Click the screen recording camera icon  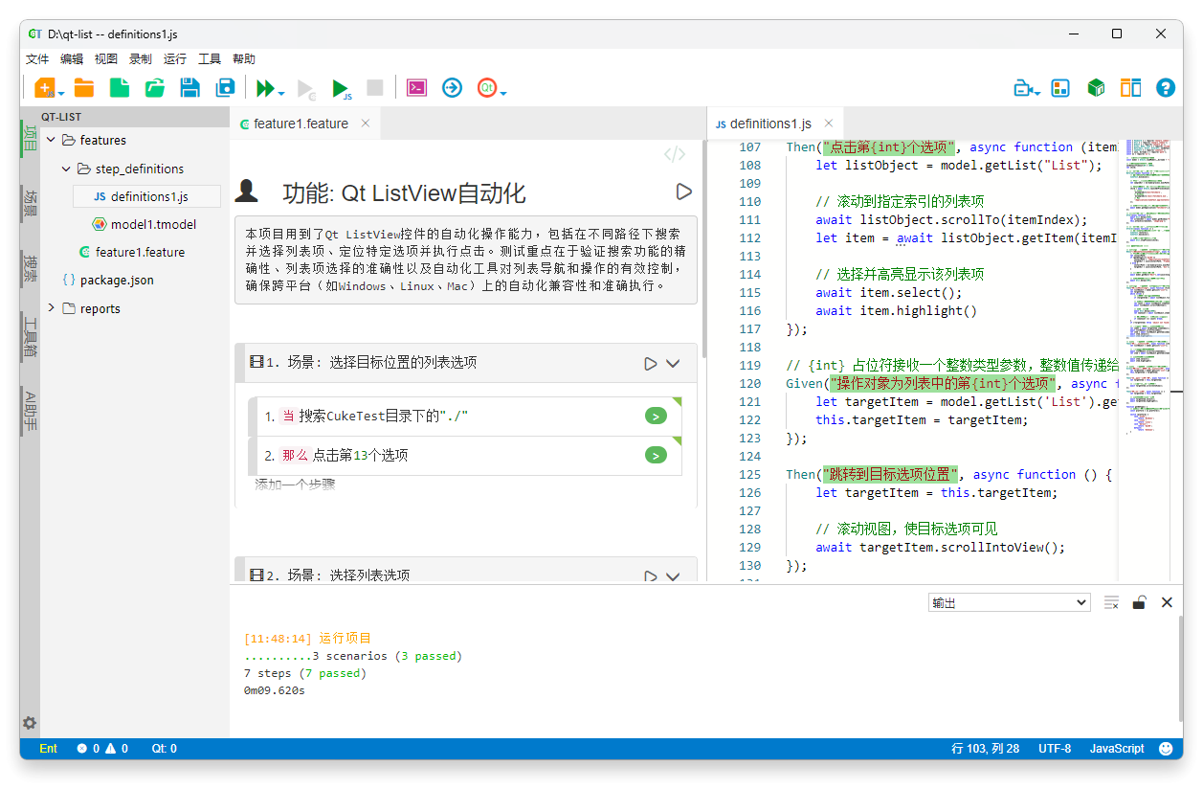pyautogui.click(x=1023, y=88)
